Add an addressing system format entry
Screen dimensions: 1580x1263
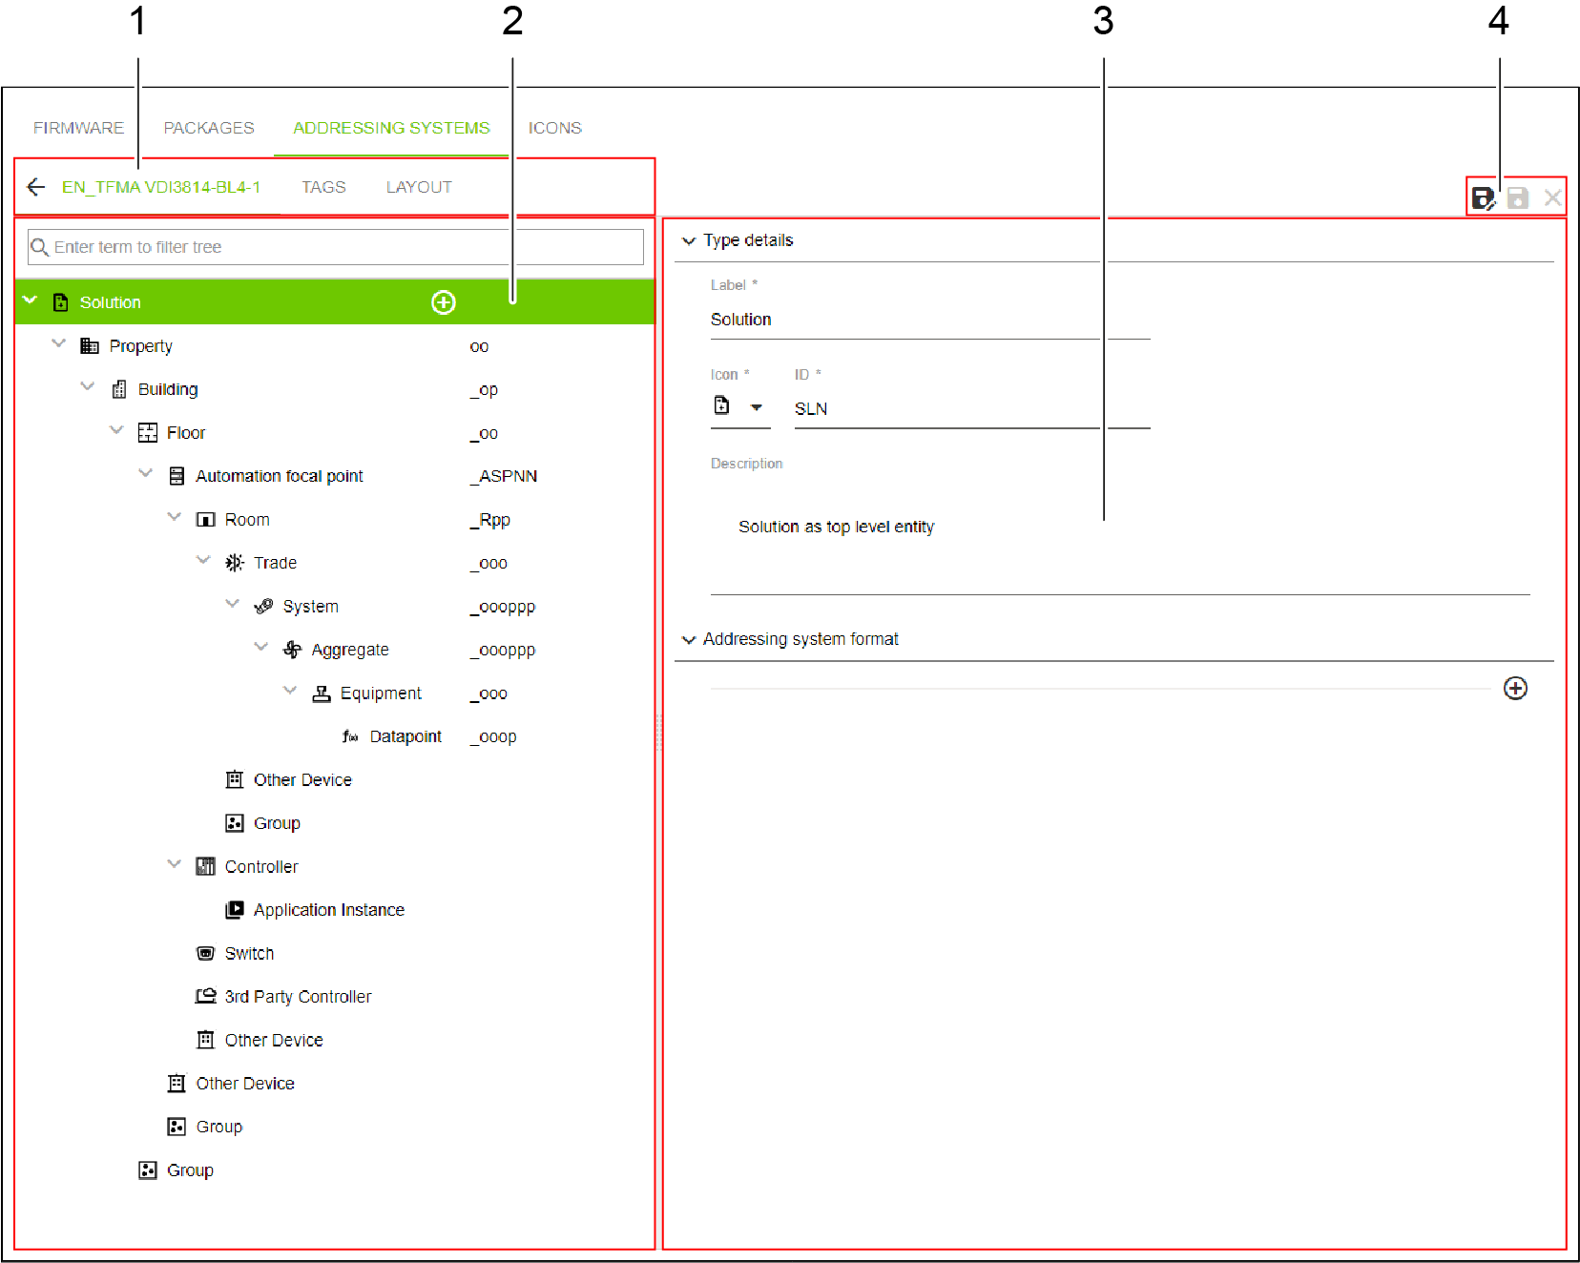click(1515, 689)
